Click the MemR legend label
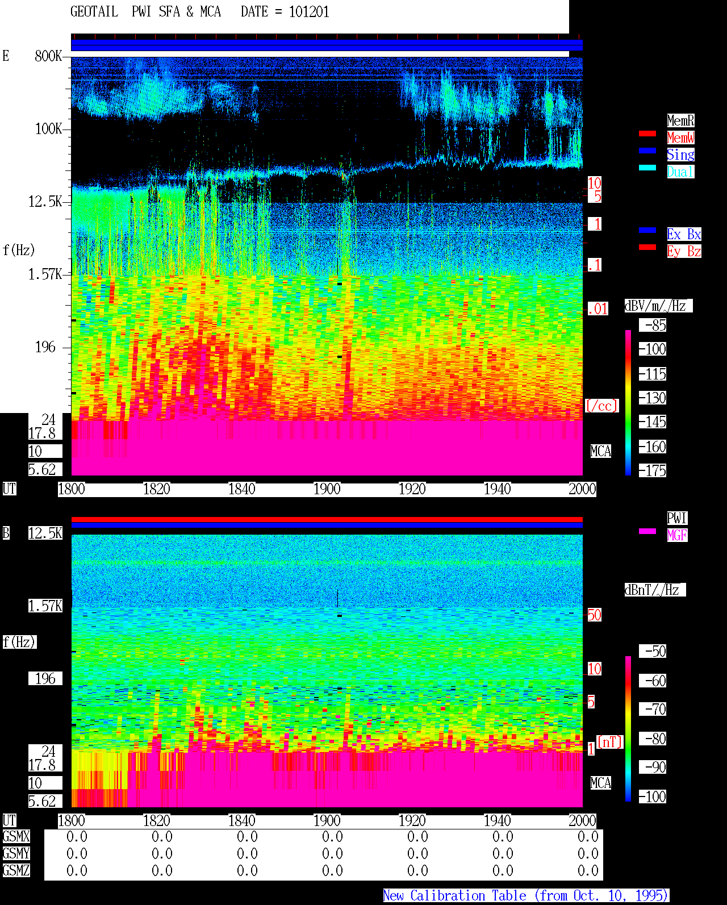The width and height of the screenshot is (727, 905). point(680,120)
